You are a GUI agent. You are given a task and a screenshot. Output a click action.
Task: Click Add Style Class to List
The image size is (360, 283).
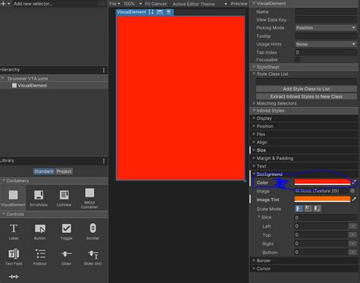point(306,89)
